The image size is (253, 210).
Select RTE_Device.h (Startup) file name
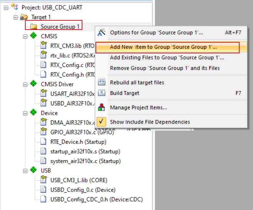pyautogui.click(x=79, y=142)
